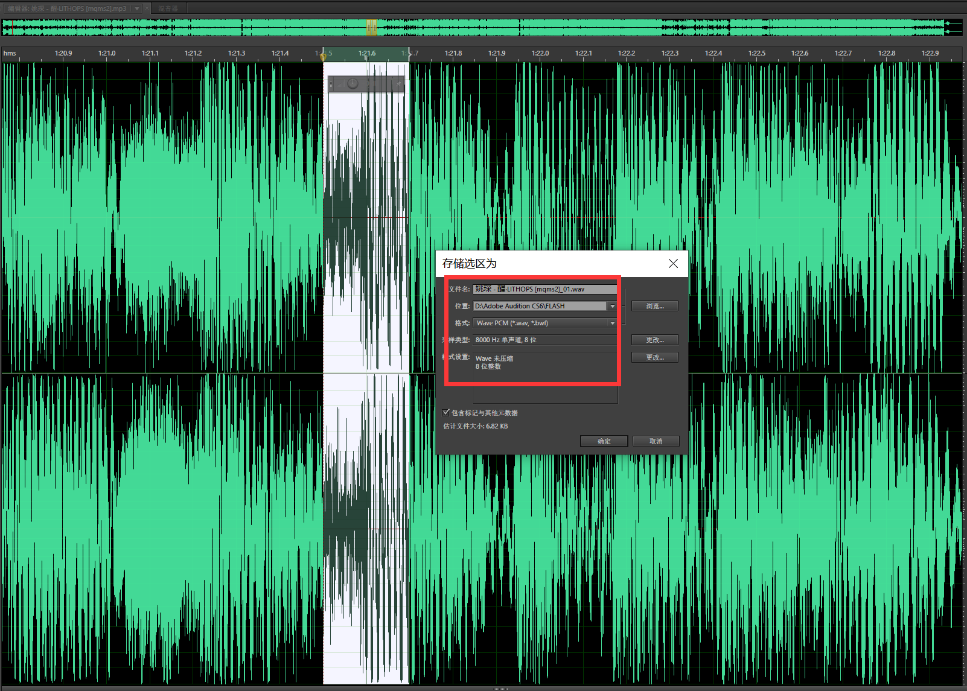
Task: Open the 格式 Wave PCM dropdown
Action: [544, 323]
